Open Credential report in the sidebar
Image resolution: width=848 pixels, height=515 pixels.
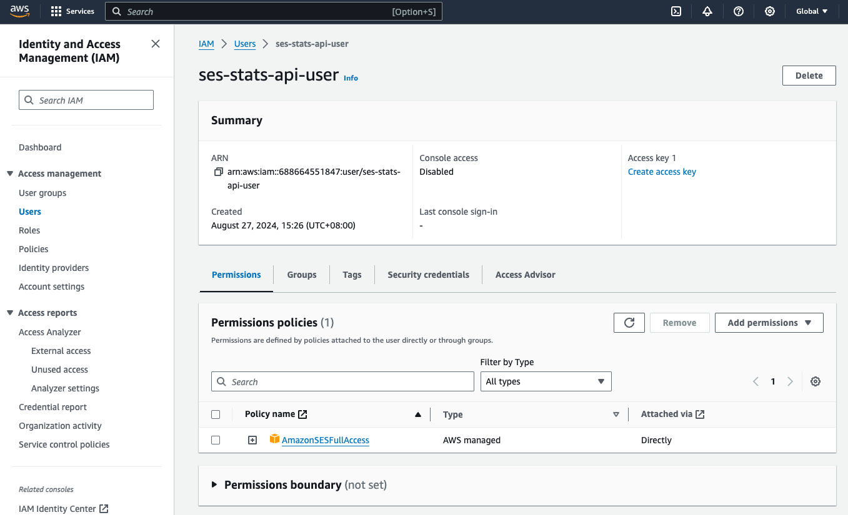point(53,407)
